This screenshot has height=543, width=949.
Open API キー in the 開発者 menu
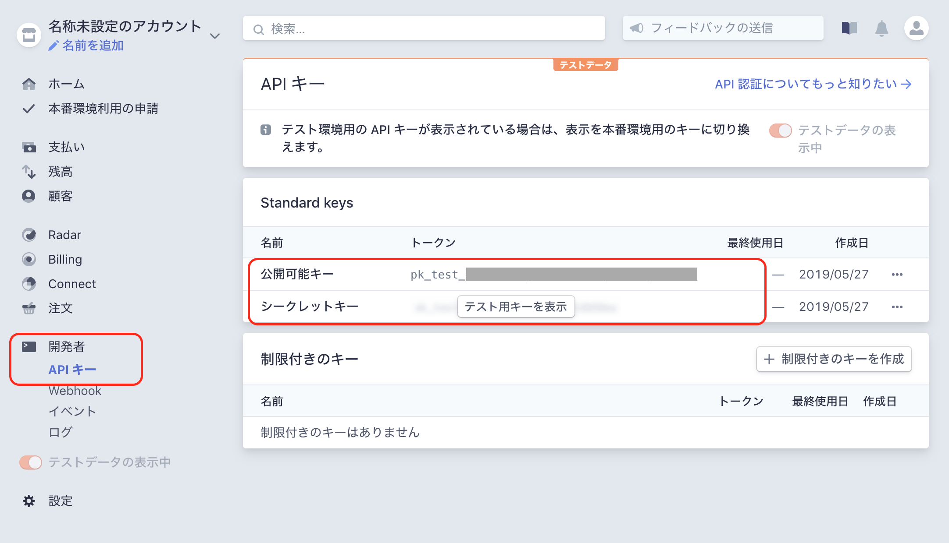click(72, 369)
